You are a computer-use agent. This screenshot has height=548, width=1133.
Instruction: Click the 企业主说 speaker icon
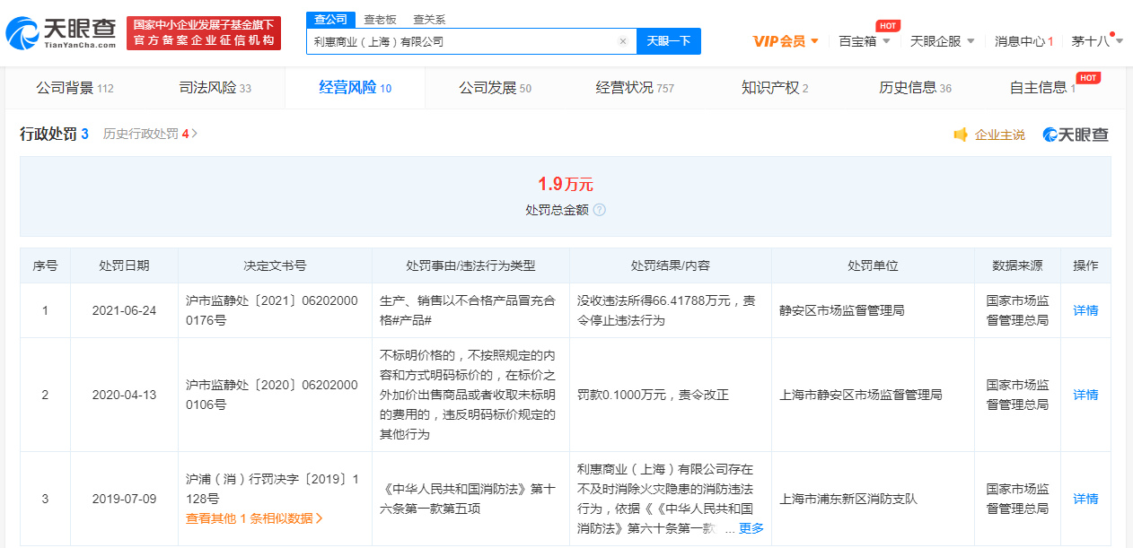(x=961, y=135)
